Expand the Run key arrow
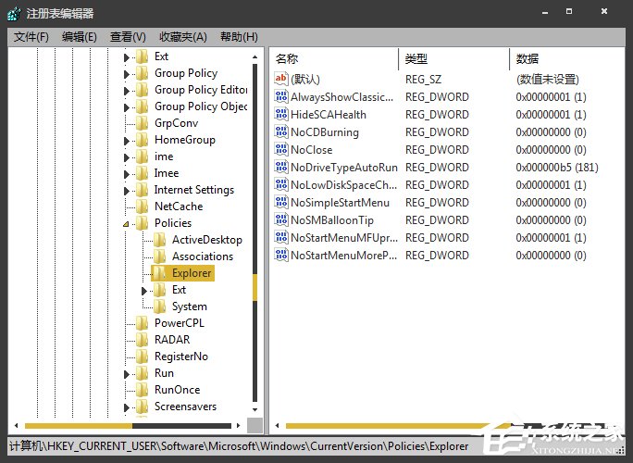This screenshot has height=463, width=633. tap(127, 374)
